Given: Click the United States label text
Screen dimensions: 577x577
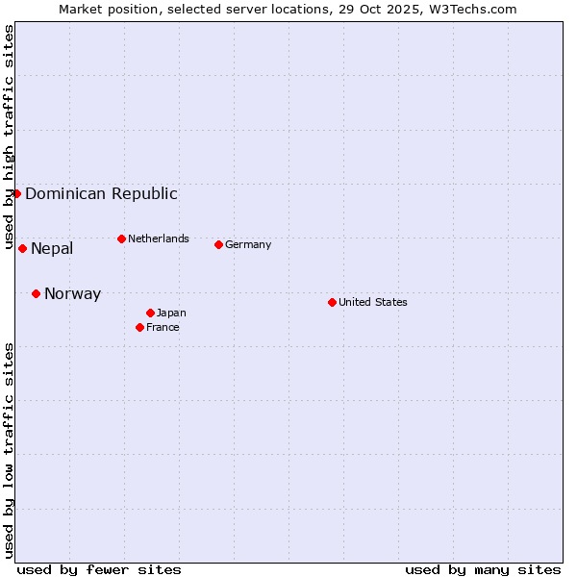Looking at the screenshot, I should click(x=373, y=302).
